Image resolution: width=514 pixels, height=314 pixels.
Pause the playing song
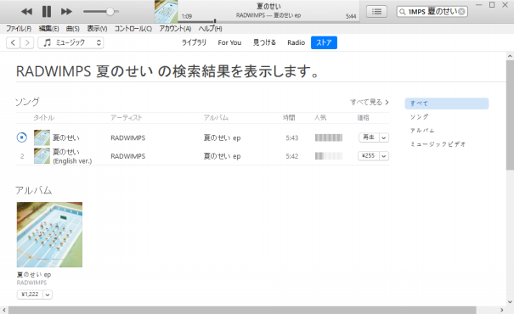point(47,12)
